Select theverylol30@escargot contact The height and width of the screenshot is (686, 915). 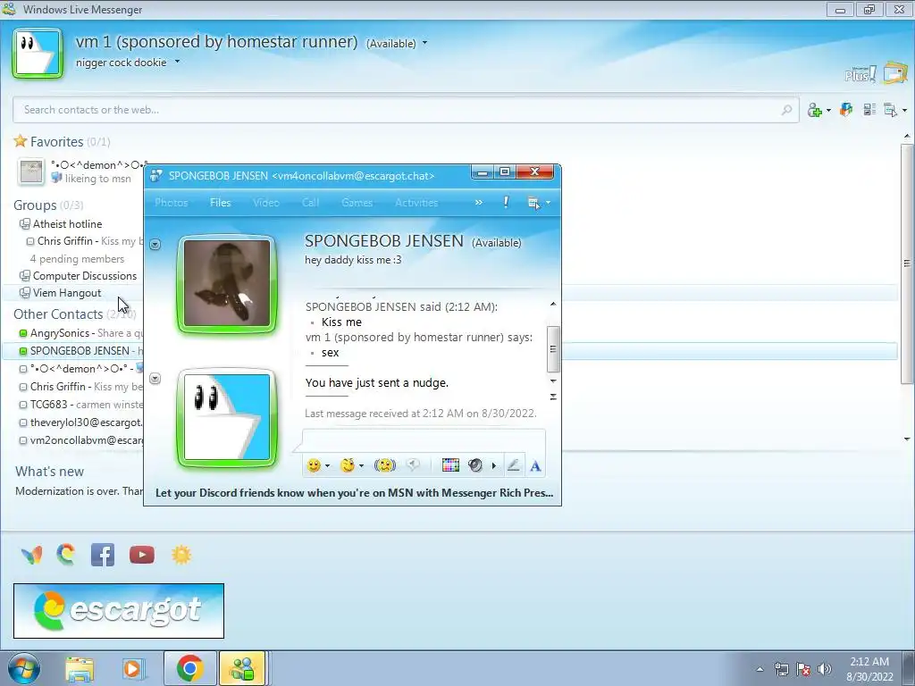tap(86, 422)
